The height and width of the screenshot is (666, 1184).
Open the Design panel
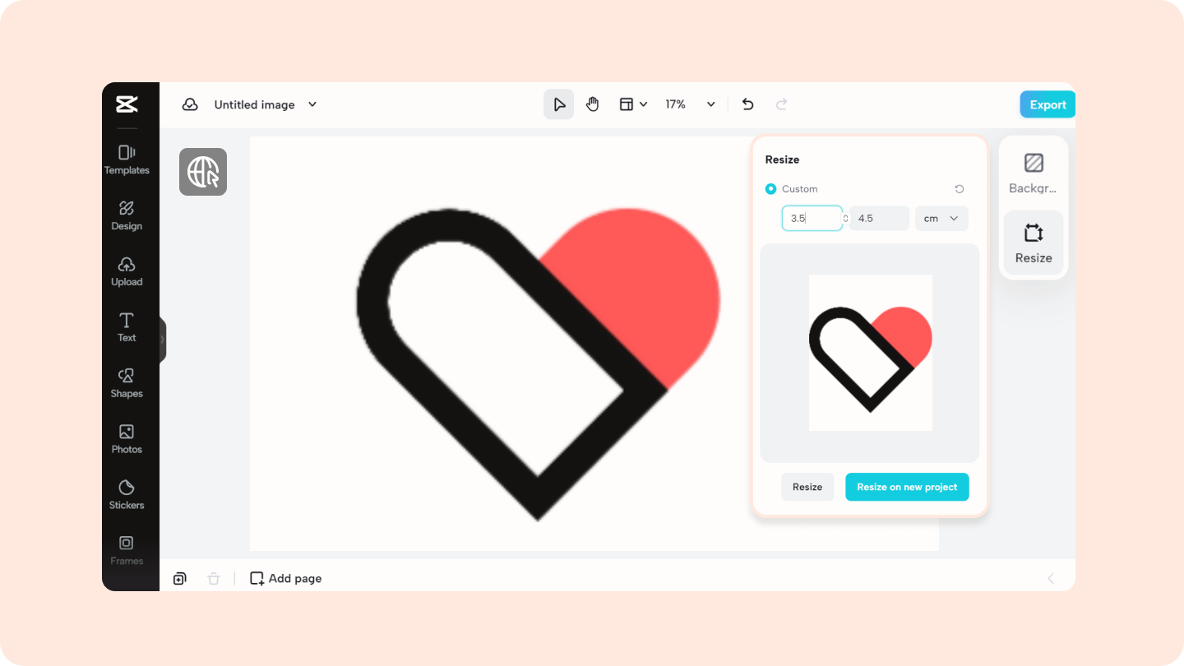pyautogui.click(x=127, y=215)
